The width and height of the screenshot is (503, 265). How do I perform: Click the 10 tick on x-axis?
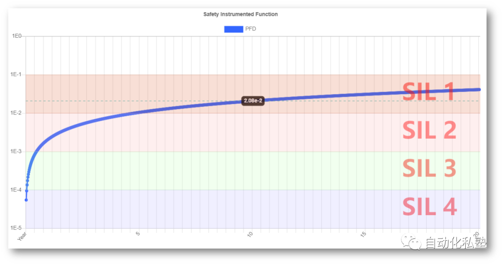point(250,235)
